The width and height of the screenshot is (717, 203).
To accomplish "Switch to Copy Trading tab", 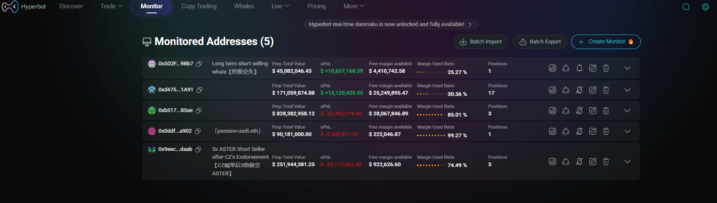I will pos(199,6).
